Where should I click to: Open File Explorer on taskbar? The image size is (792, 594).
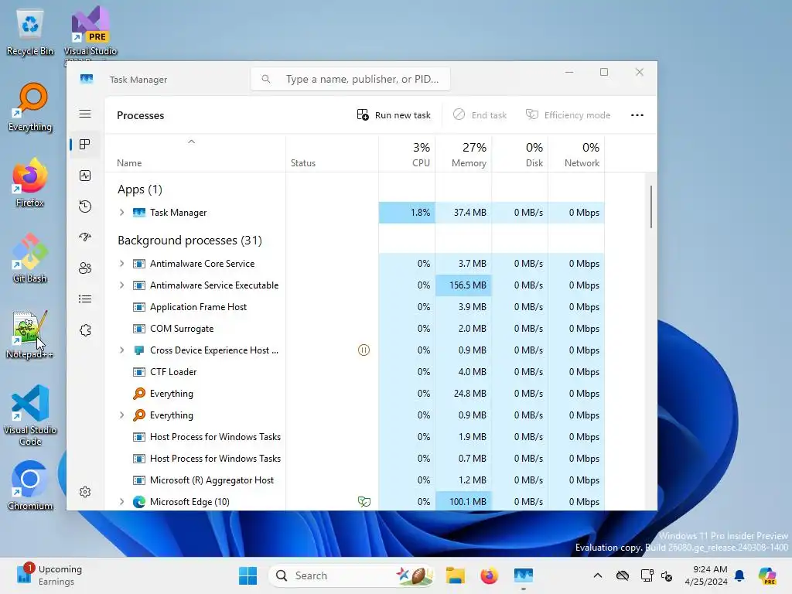click(x=455, y=575)
